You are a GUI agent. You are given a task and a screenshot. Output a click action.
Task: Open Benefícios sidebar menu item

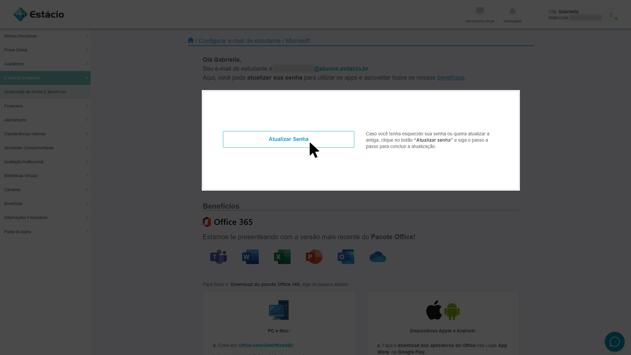pyautogui.click(x=45, y=204)
